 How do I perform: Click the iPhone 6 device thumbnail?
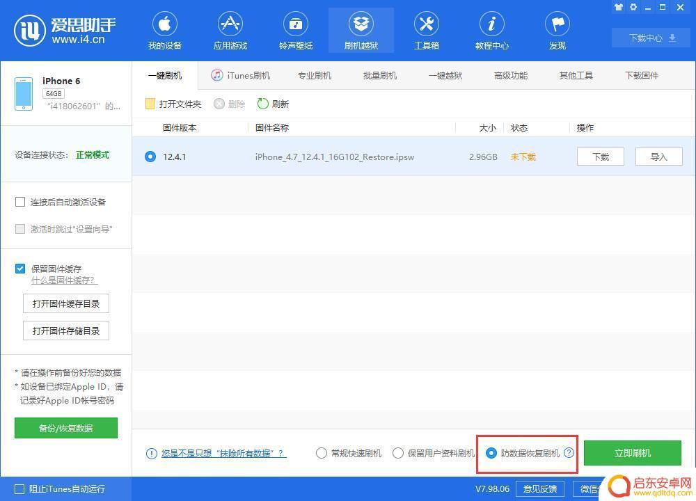pos(24,94)
